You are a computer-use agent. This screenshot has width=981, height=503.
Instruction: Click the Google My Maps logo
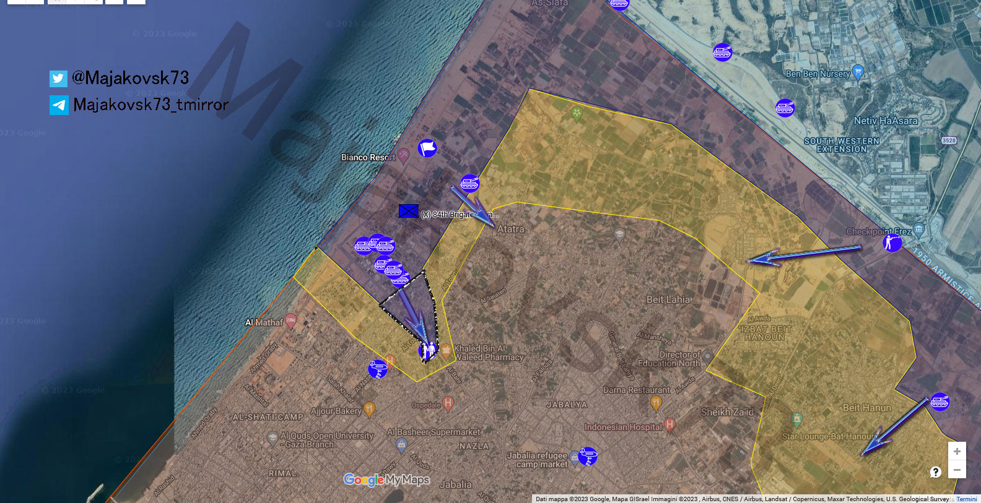pos(386,480)
